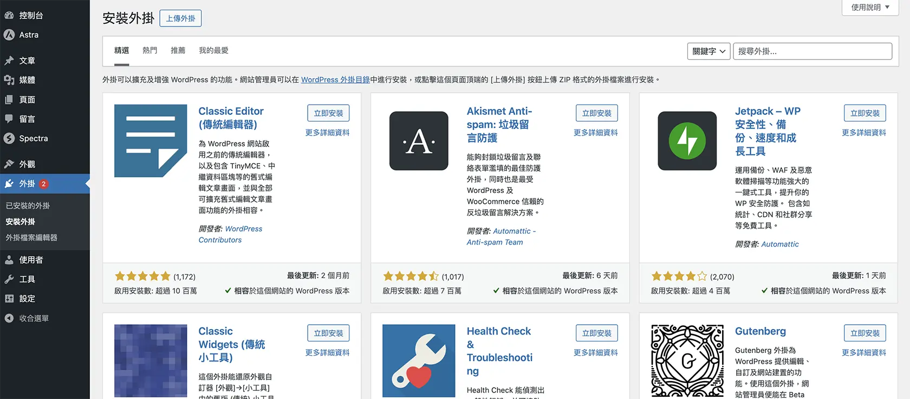The height and width of the screenshot is (399, 910).
Task: Open the 控制台 dashboard icon
Action: pos(9,16)
